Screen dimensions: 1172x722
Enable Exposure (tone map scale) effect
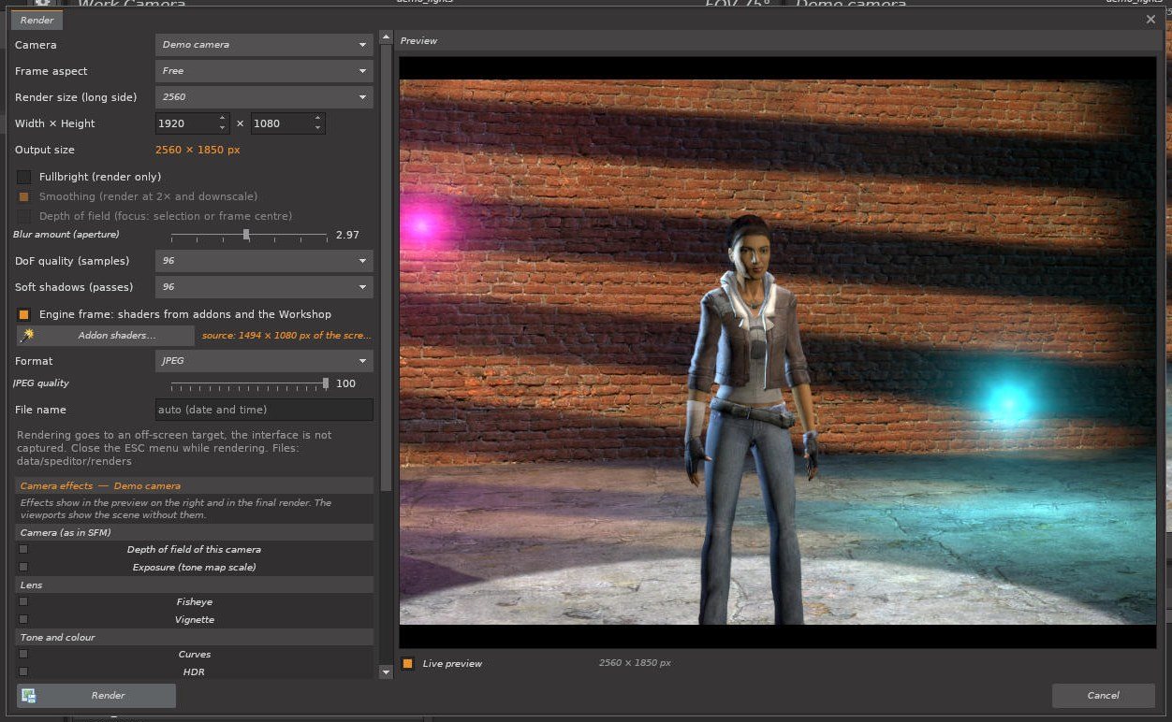[x=24, y=567]
